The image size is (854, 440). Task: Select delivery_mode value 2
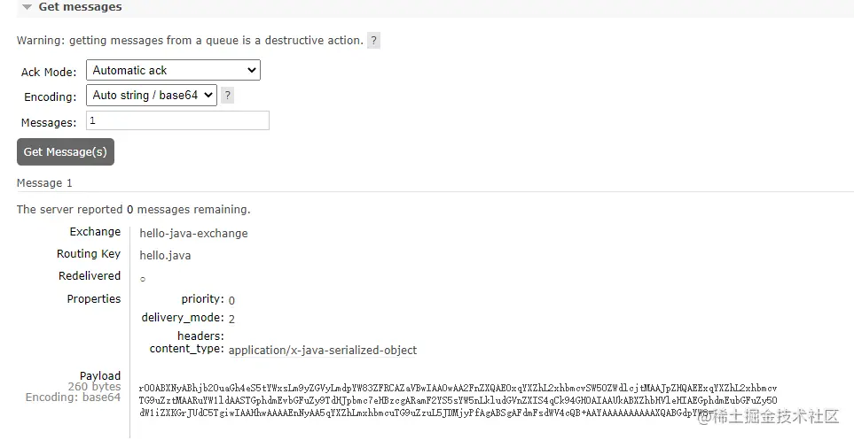click(231, 319)
